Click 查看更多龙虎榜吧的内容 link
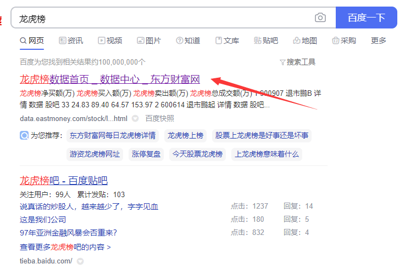 coord(65,247)
